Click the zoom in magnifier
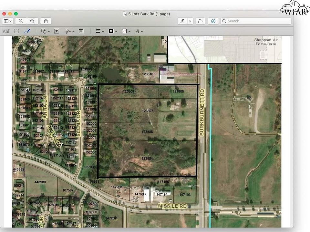 pyautogui.click(x=32, y=21)
